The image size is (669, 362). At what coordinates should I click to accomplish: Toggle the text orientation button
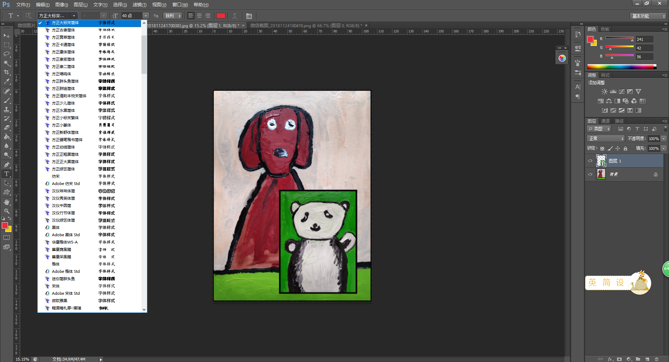coord(29,16)
